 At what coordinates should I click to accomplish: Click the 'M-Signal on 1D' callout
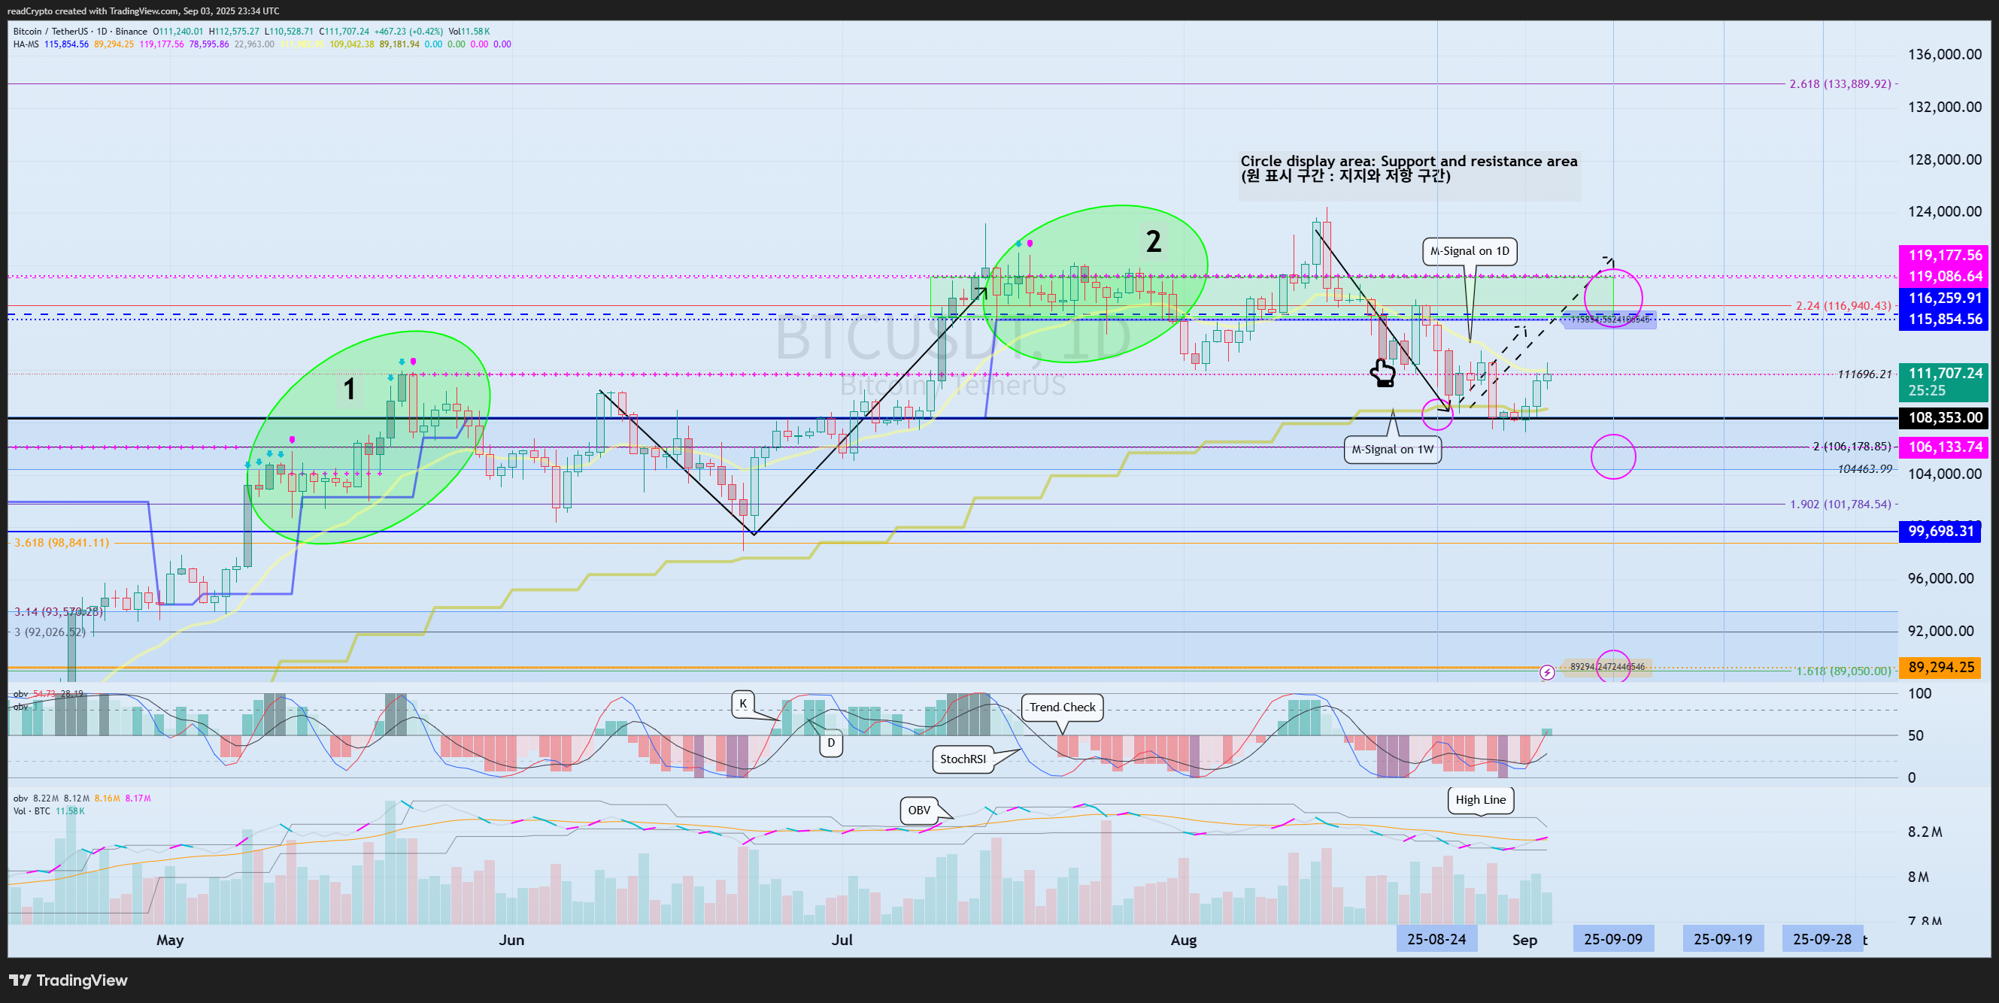1470,251
